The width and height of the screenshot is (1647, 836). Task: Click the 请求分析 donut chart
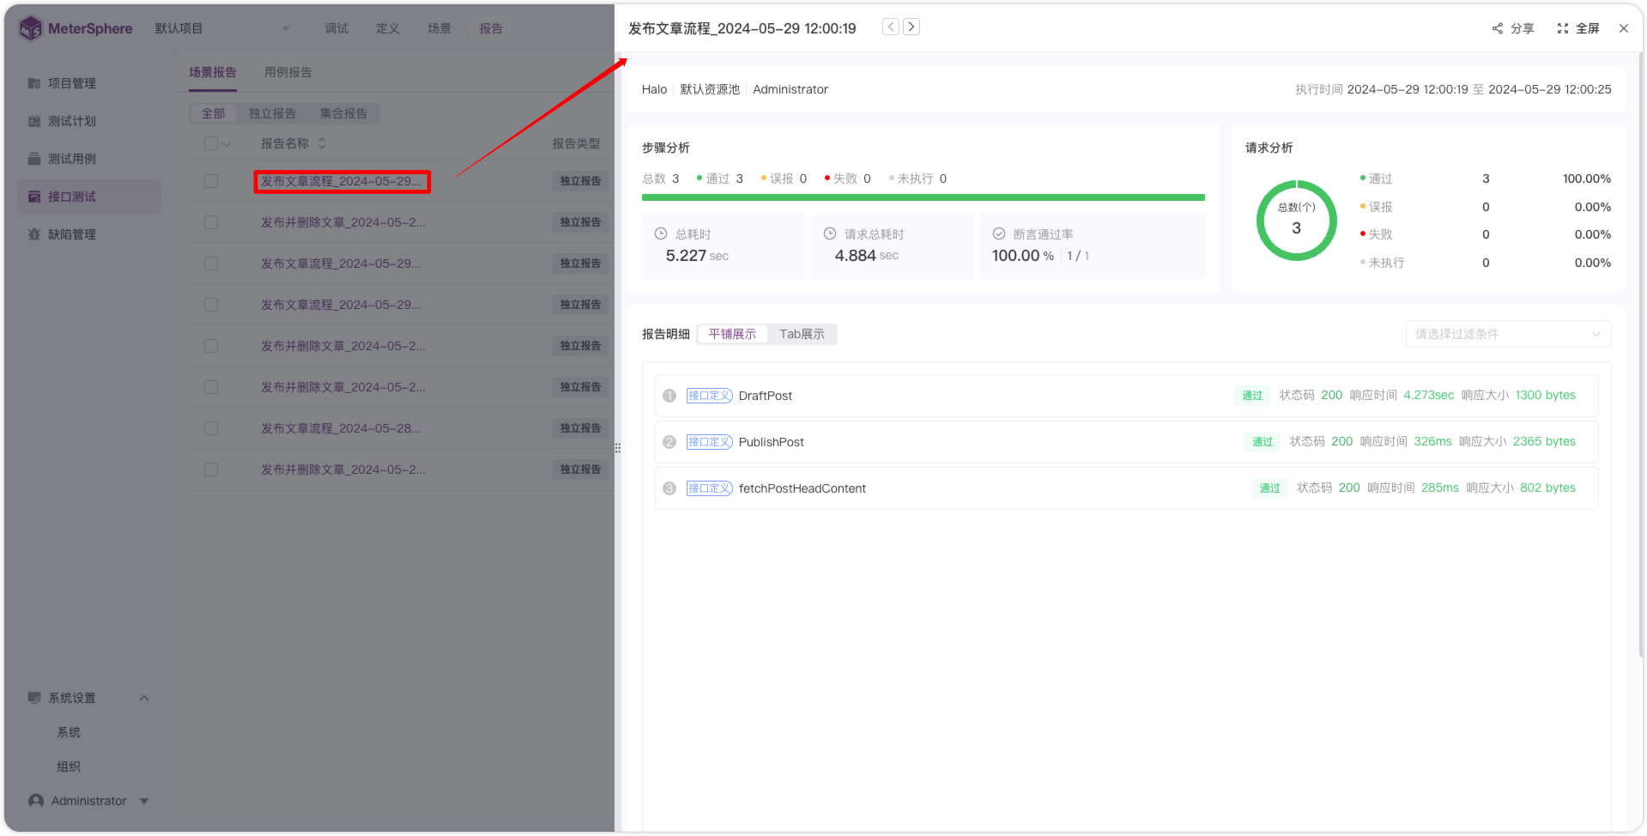(1296, 221)
